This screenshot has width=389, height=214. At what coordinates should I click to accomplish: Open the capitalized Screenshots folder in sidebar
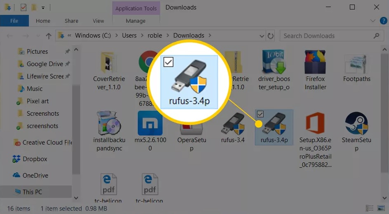click(42, 114)
